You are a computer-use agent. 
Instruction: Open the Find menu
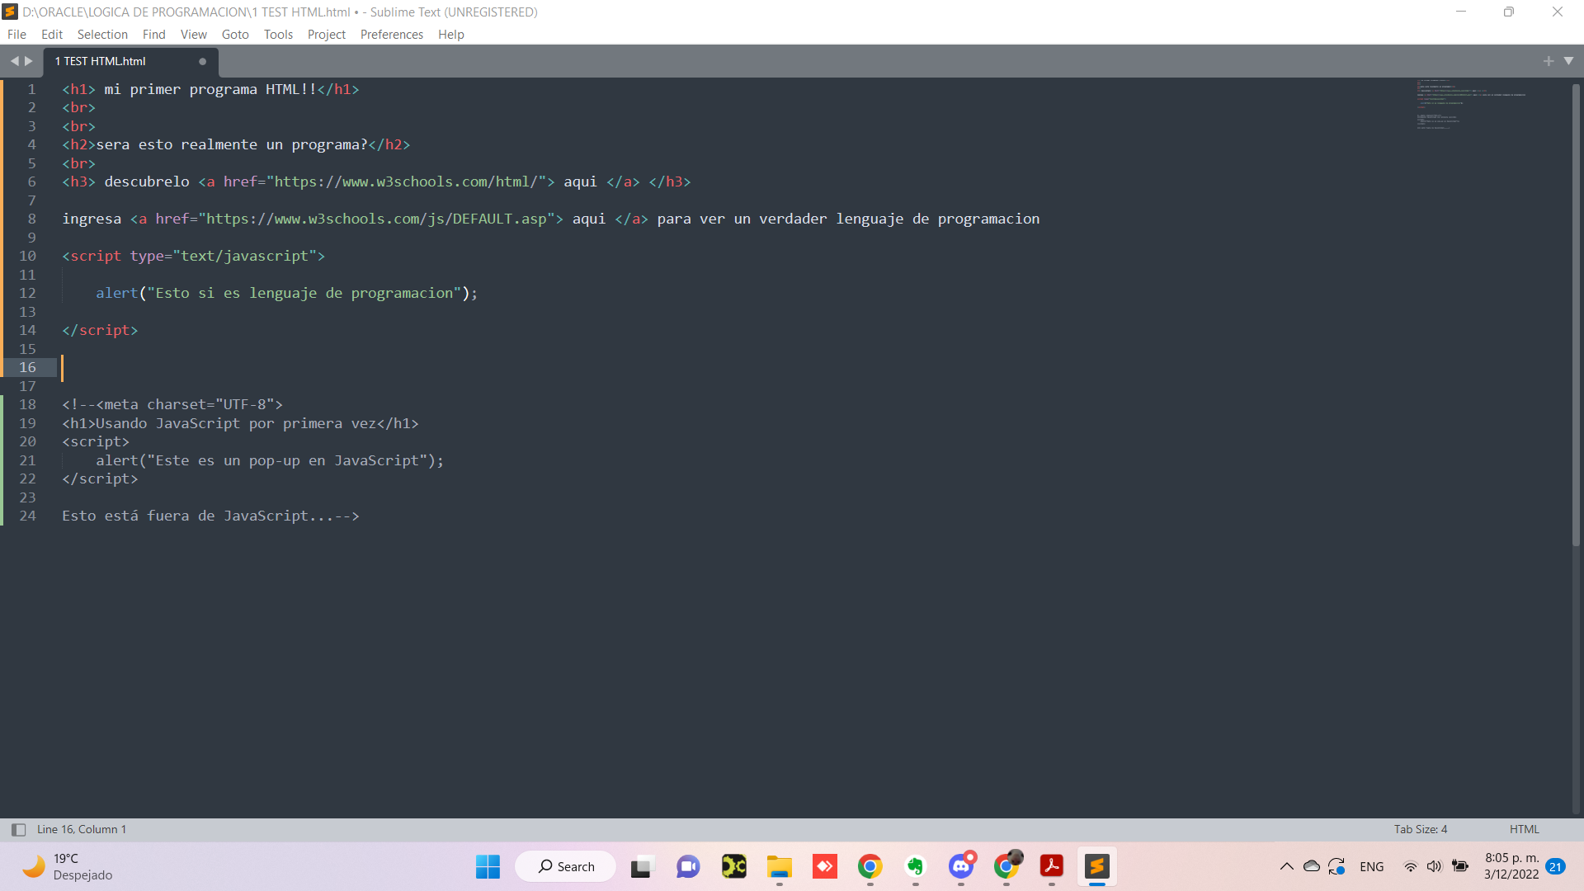click(153, 34)
